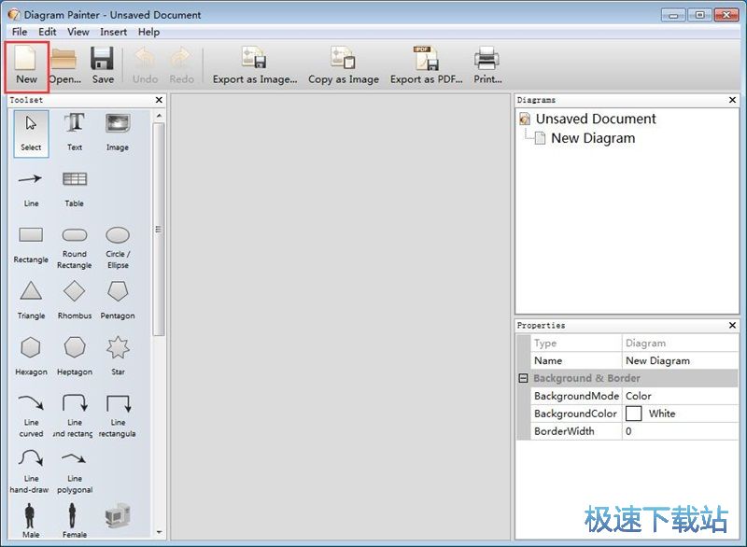747x547 pixels.
Task: Click the greyed Undo toolbar icon
Action: pos(145,66)
